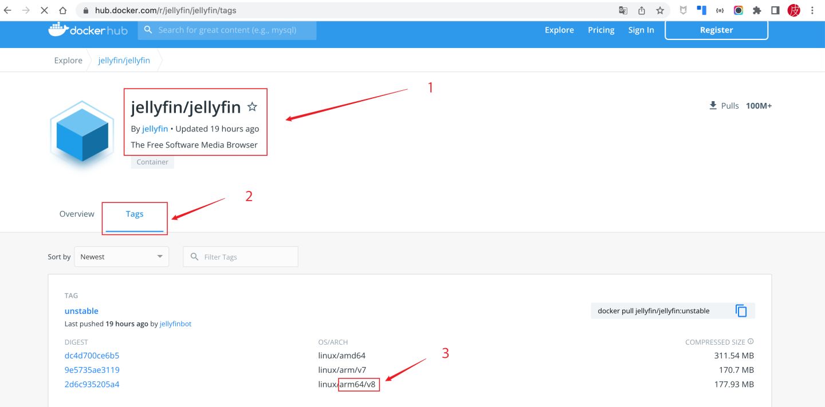Click the linux/arm64/v8 architecture entry
This screenshot has width=825, height=407.
(347, 384)
